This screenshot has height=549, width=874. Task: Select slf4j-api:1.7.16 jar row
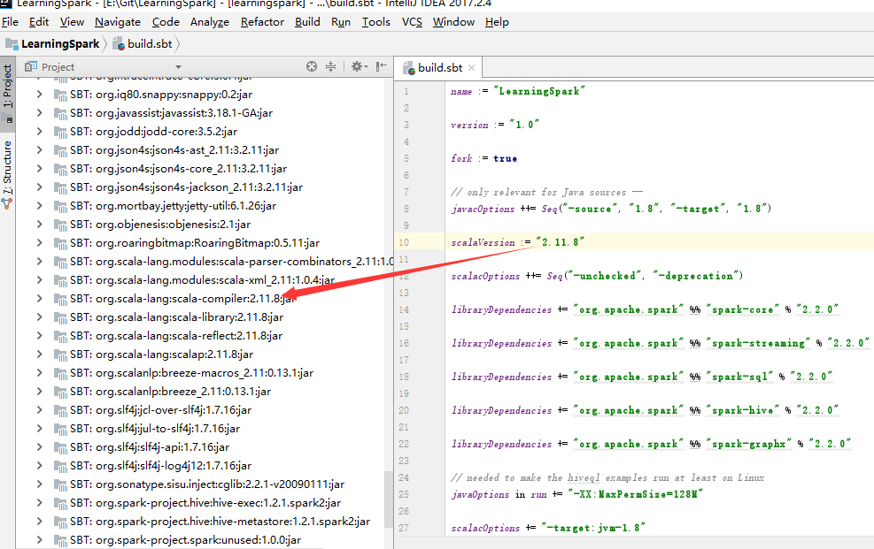tap(200, 447)
